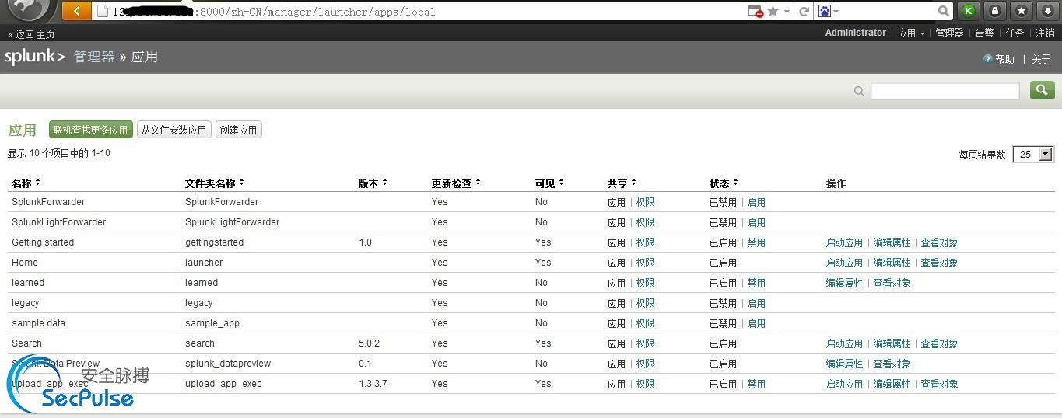
Task: Click folder name launcher
Action: 204,263
